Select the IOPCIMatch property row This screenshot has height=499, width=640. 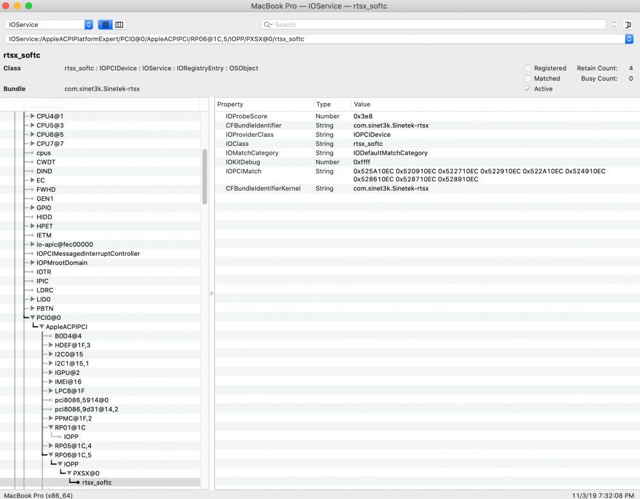pos(428,175)
